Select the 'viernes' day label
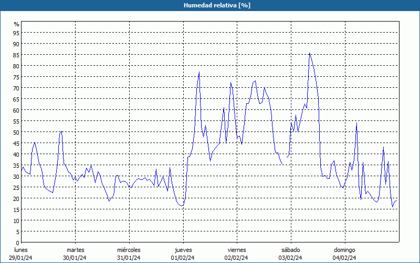This screenshot has height=263, width=420. (237, 250)
